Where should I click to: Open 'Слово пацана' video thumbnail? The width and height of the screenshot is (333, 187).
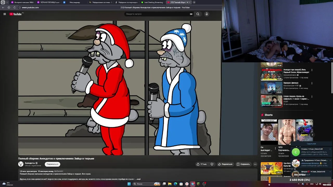[x=271, y=101]
